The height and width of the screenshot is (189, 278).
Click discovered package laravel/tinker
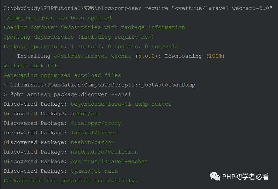(94, 133)
